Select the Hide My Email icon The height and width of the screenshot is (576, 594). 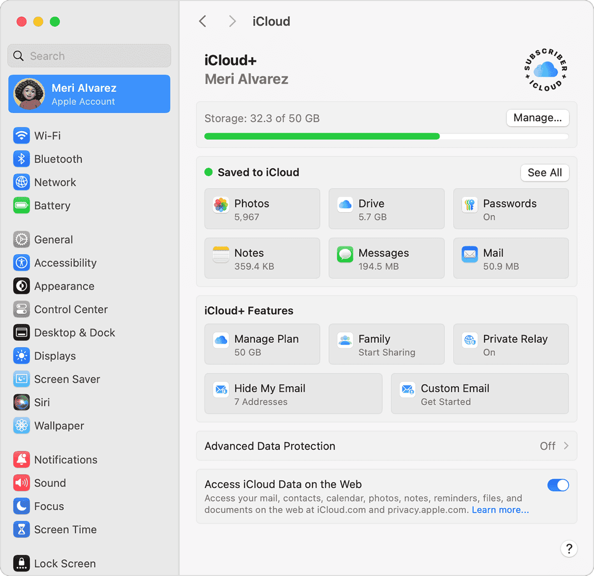pyautogui.click(x=221, y=390)
